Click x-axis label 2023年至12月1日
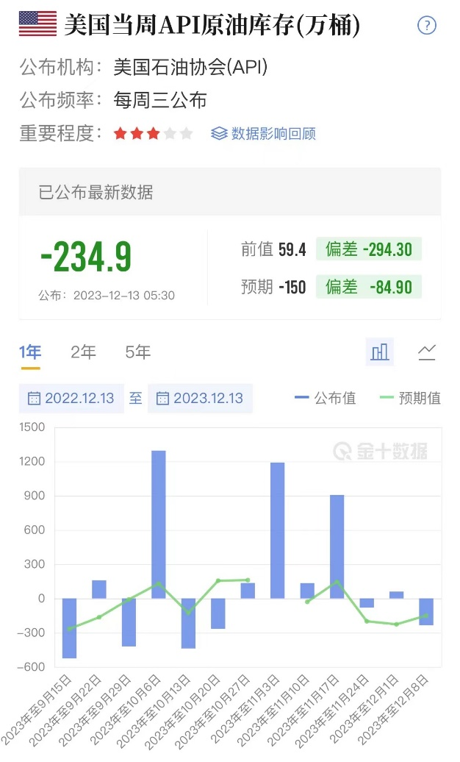This screenshot has height=762, width=460. [x=364, y=708]
